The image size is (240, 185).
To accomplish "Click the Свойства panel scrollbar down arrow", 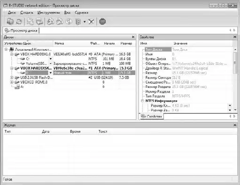I will (235, 110).
